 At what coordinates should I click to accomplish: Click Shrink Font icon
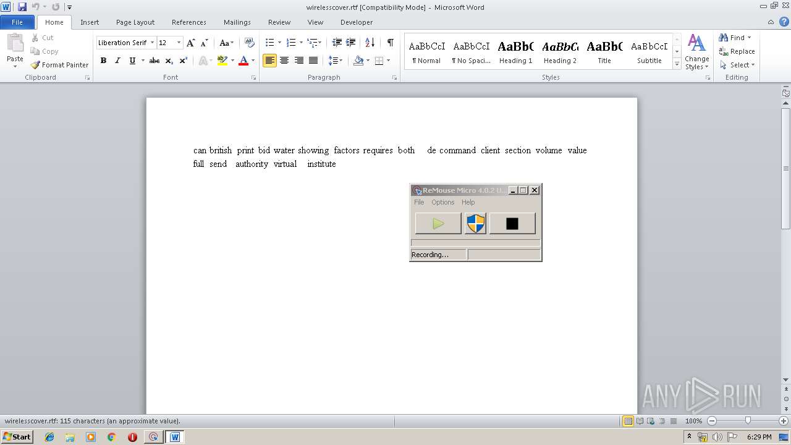click(x=205, y=43)
